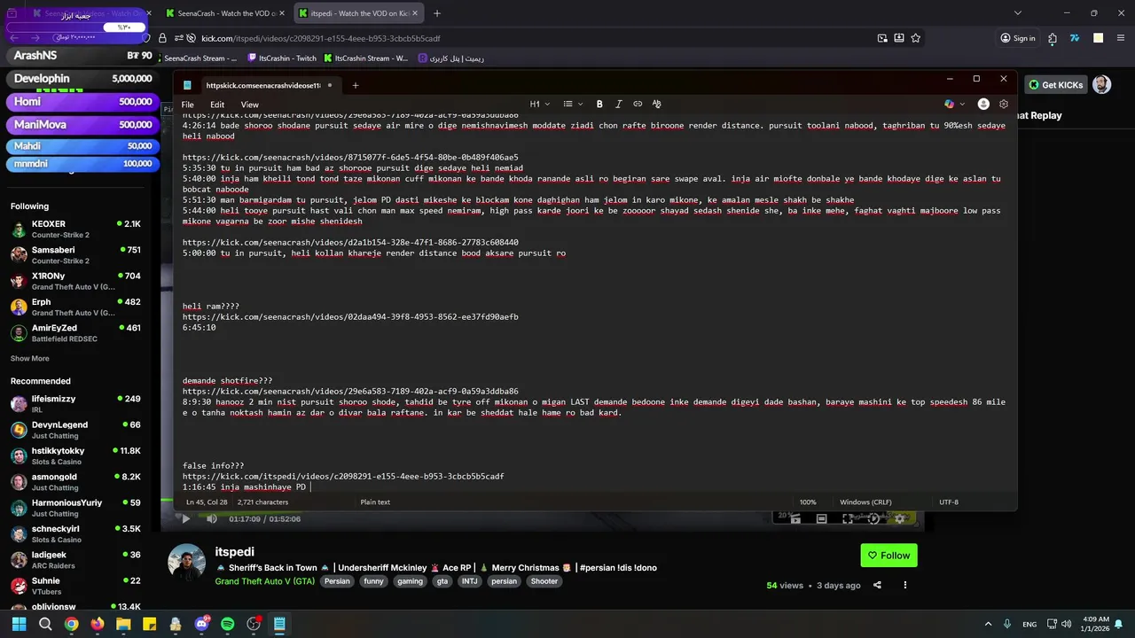Select Develophin leaderboard entry
Viewport: 1135px width, 638px height.
(82, 79)
